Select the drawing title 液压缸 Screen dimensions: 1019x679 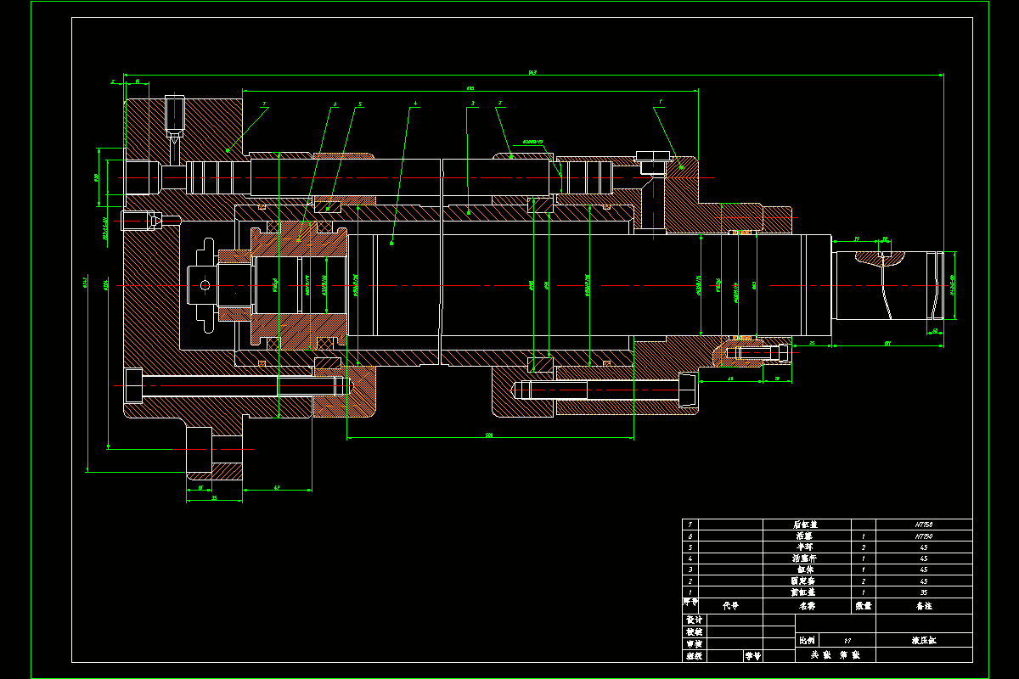924,640
